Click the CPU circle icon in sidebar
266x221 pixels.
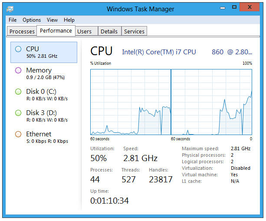click(x=18, y=49)
